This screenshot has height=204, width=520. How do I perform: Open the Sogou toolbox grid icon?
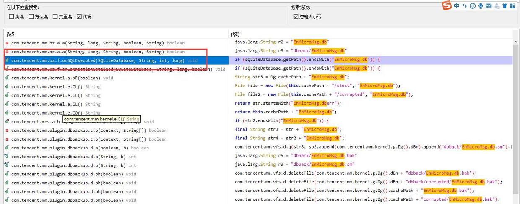512,6
